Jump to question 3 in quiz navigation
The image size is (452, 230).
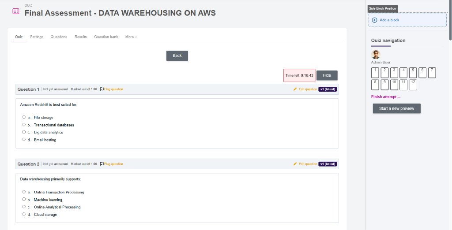click(x=394, y=73)
